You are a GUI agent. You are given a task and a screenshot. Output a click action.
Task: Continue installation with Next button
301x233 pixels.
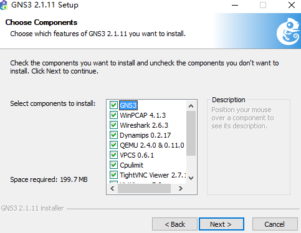(221, 224)
